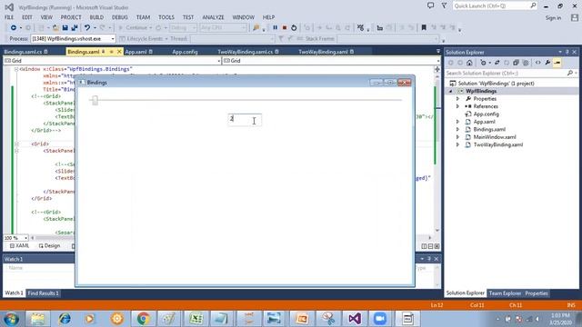This screenshot has width=582, height=327.
Task: Select App.config in Solution Explorer
Action: click(x=486, y=114)
